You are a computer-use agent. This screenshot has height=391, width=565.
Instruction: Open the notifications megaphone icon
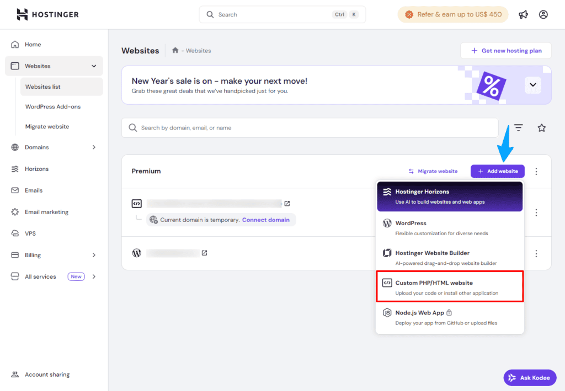click(x=523, y=14)
